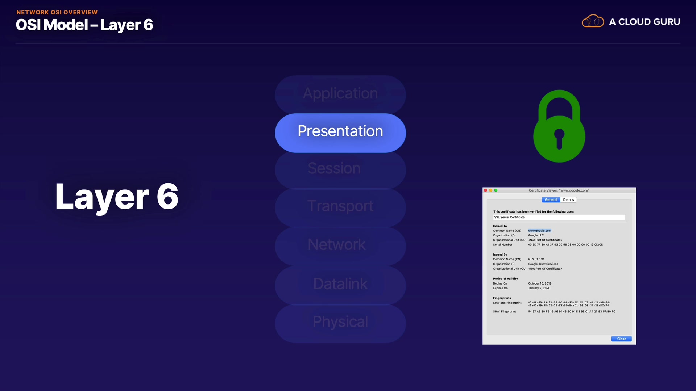Click the SSL Server Certificate field
Screen dimensions: 696x391
click(x=559, y=217)
